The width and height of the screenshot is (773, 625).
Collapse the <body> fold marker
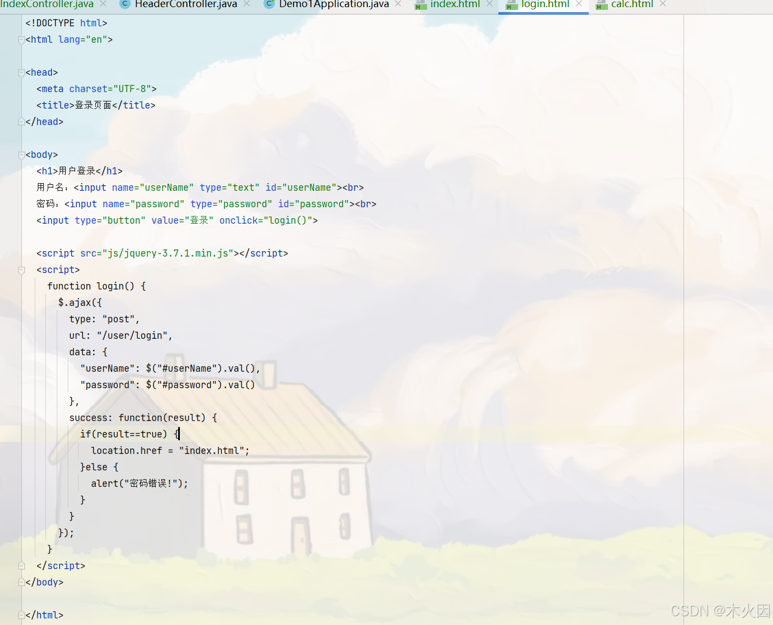[x=21, y=155]
